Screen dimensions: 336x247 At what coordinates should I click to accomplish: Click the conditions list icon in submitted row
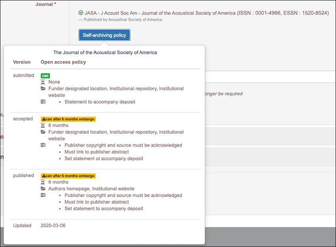click(x=43, y=101)
